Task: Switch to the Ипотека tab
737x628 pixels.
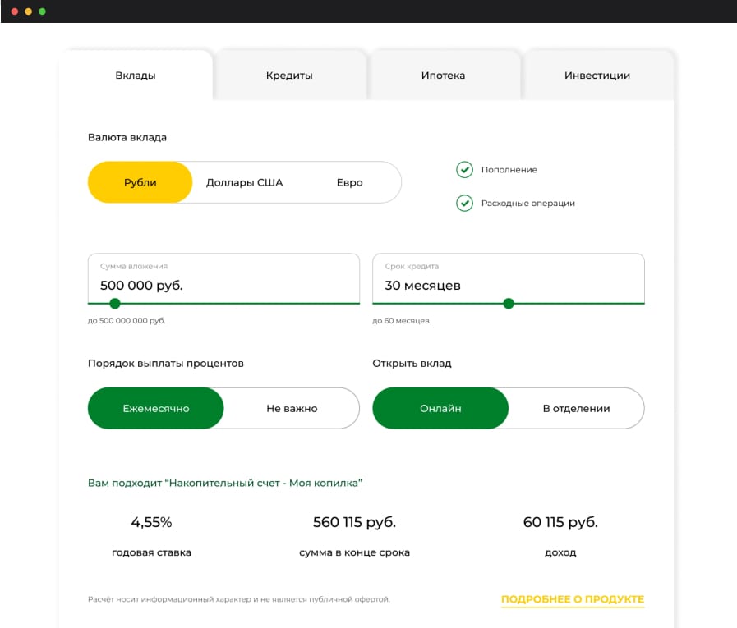Action: pyautogui.click(x=443, y=76)
